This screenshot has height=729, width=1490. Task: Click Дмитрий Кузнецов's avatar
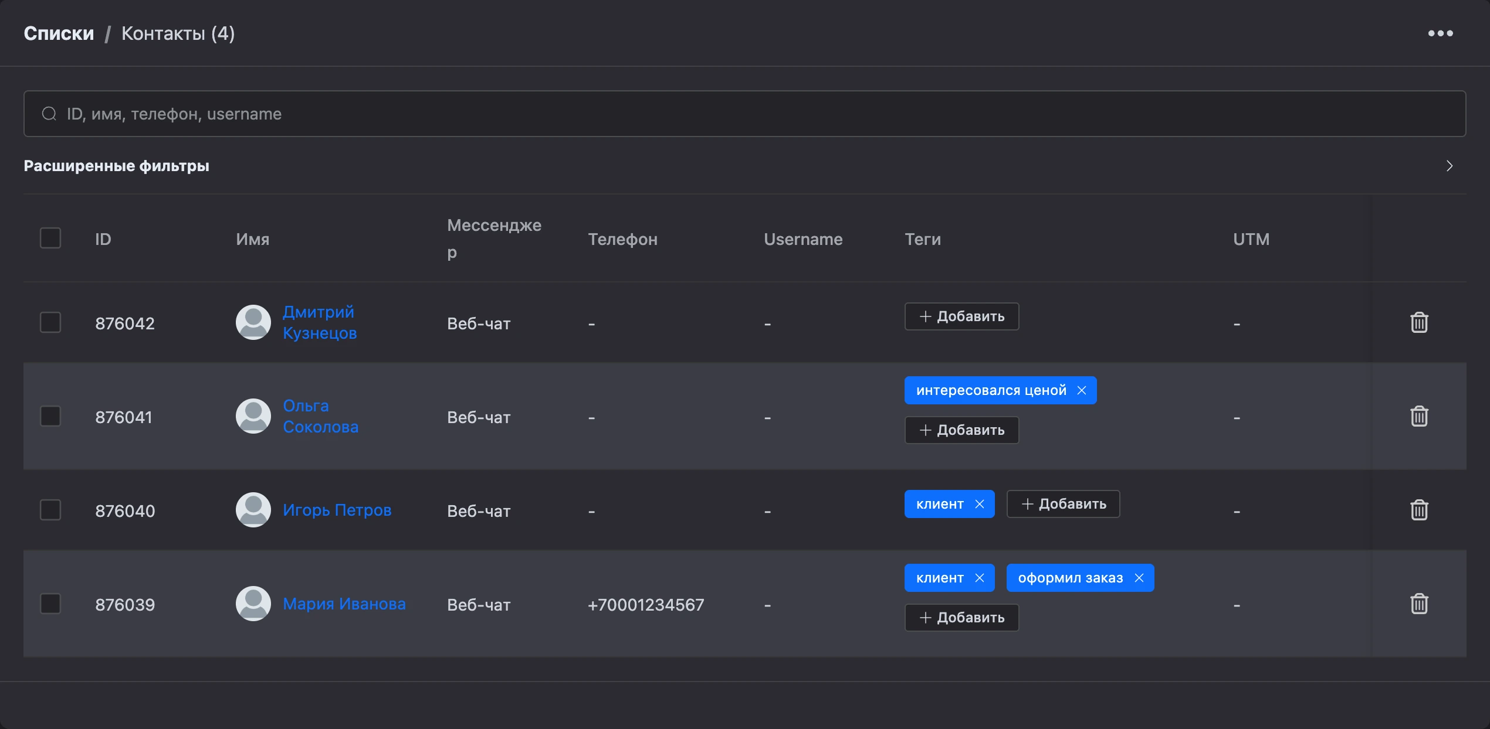[253, 322]
